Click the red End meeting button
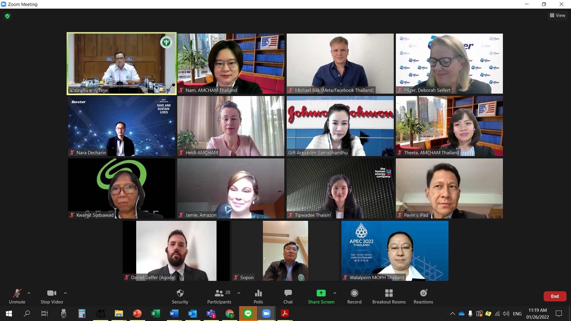Viewport: 571px width, 321px height. pos(555,296)
